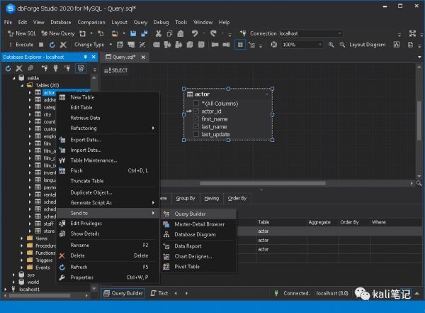Click the Cut scissors icon in toolbar

159,33
